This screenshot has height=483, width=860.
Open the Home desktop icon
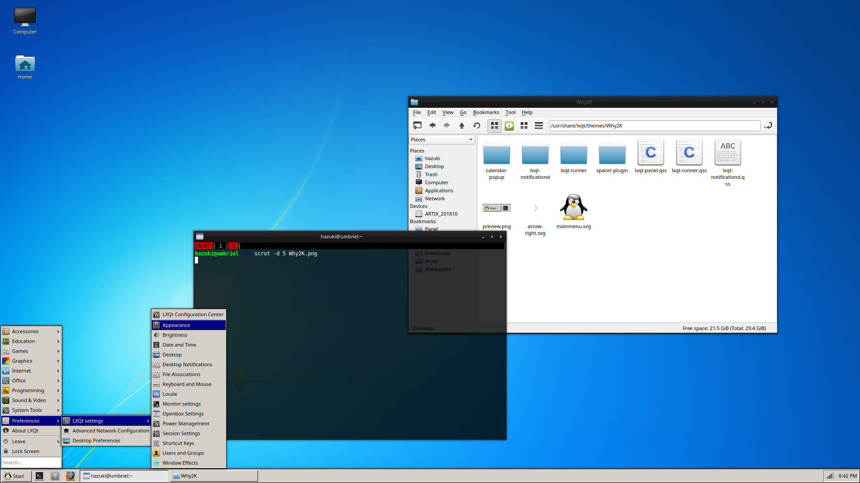coord(25,68)
